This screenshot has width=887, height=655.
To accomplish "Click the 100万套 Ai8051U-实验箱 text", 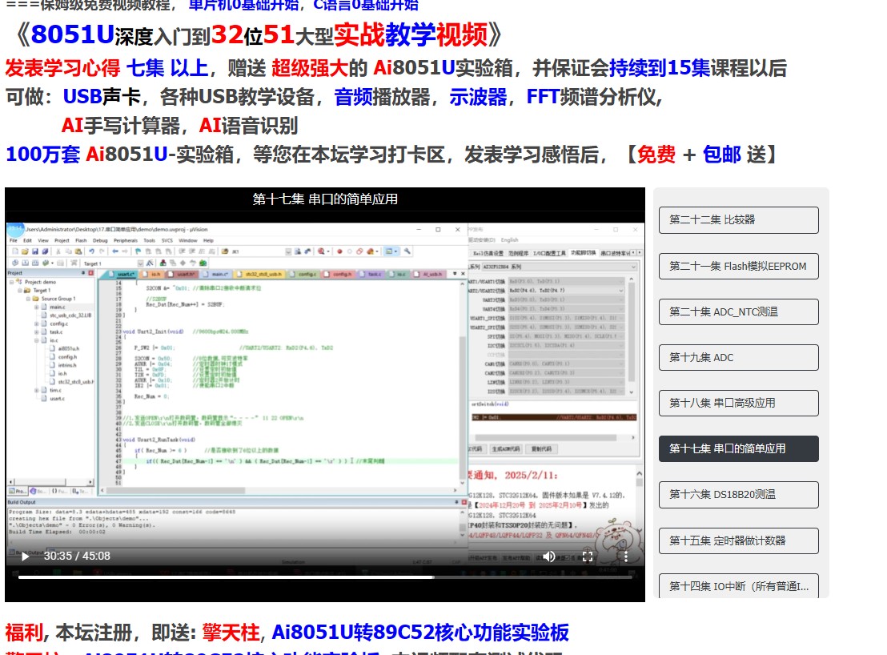I will tap(119, 154).
